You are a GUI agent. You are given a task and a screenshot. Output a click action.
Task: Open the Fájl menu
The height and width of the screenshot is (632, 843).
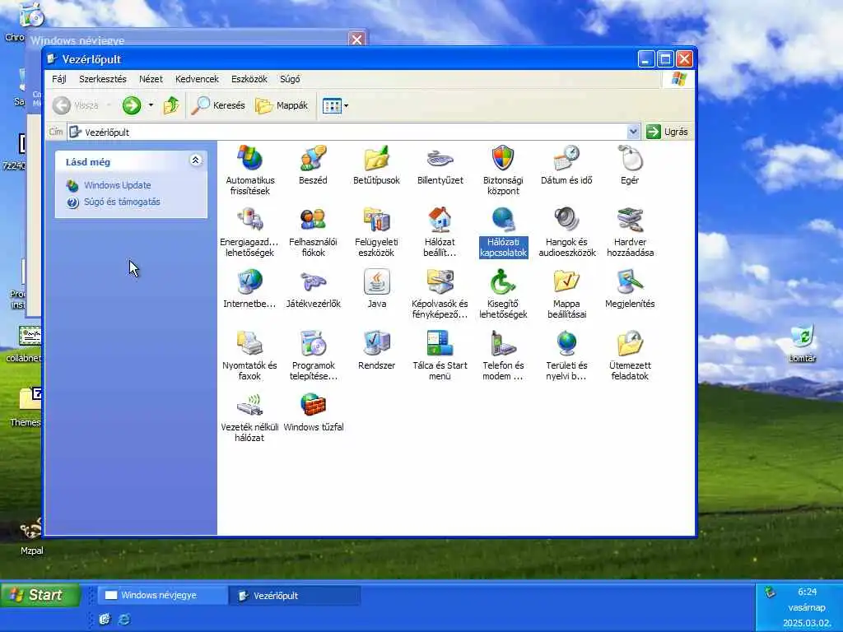59,79
